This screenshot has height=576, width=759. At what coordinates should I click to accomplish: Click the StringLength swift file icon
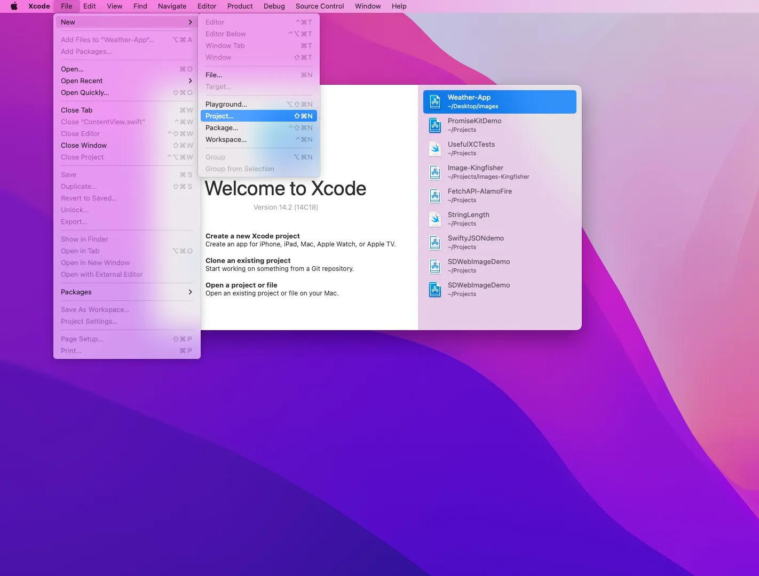(x=436, y=219)
